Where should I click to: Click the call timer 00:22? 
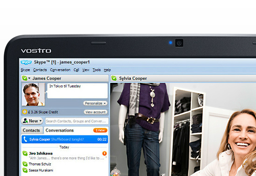pyautogui.click(x=102, y=139)
